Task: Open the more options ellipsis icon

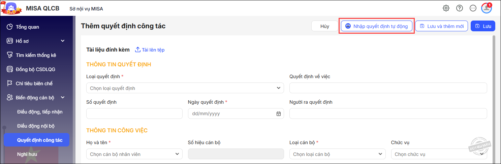Action: [473, 8]
